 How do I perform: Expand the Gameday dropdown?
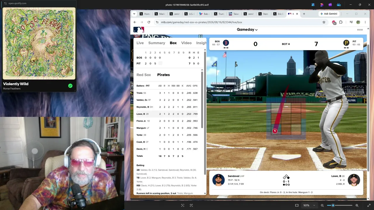[247, 29]
